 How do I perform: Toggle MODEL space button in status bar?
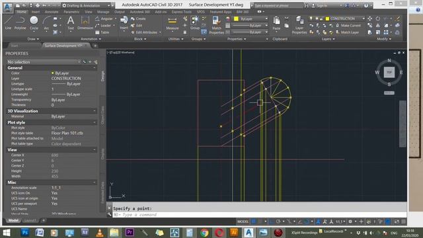[243, 221]
